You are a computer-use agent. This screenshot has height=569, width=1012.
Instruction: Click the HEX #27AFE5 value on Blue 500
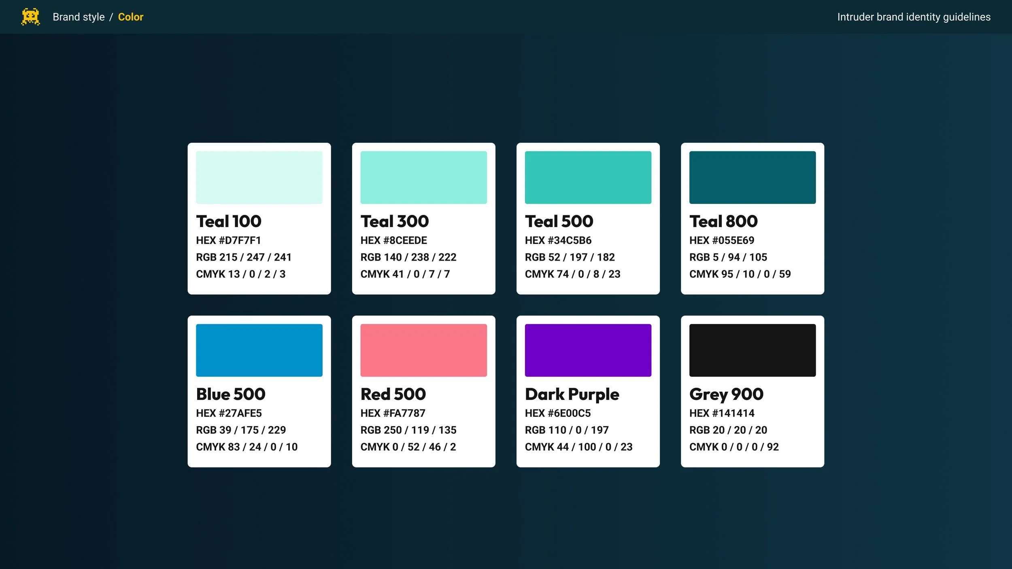point(229,413)
